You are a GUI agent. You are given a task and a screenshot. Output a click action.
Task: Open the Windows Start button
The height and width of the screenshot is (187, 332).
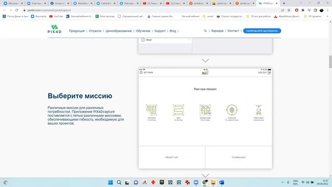pos(110,182)
